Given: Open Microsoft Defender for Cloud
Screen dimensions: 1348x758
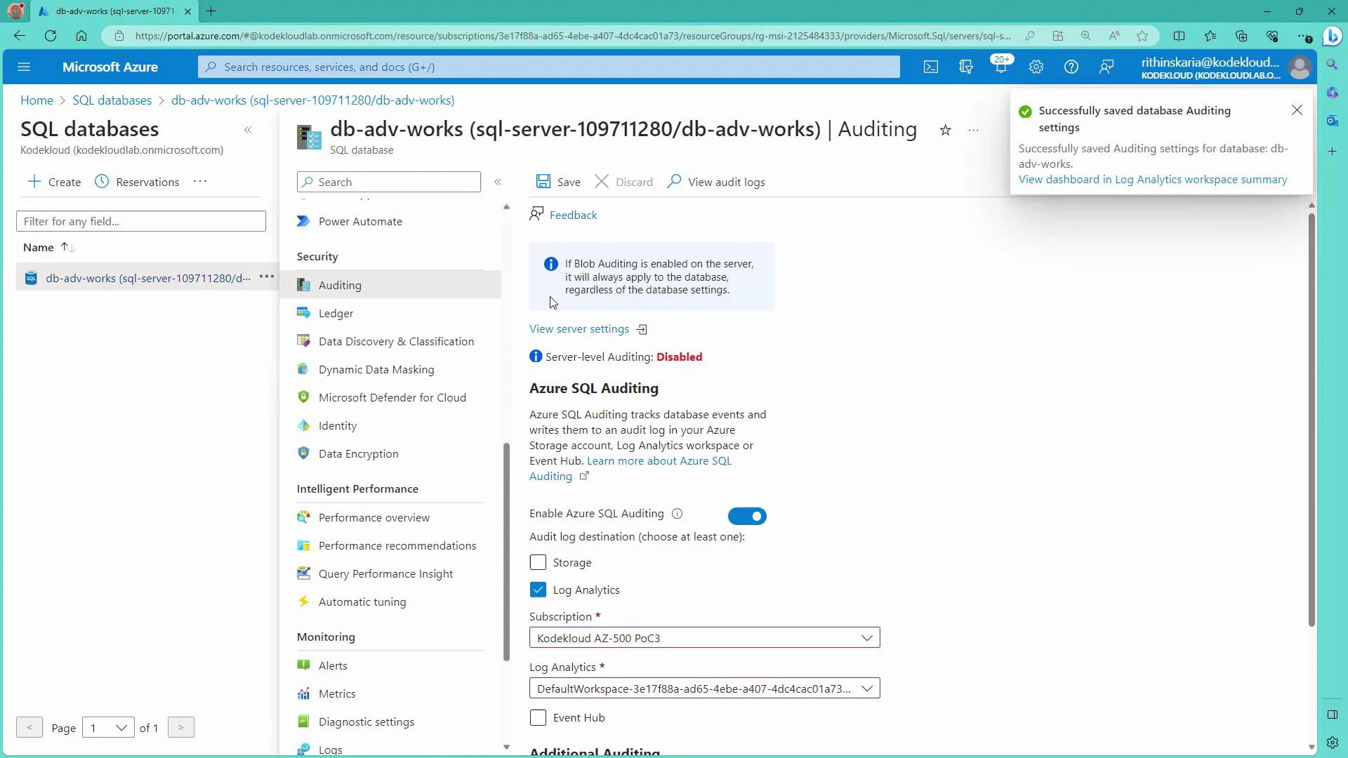Looking at the screenshot, I should (392, 397).
